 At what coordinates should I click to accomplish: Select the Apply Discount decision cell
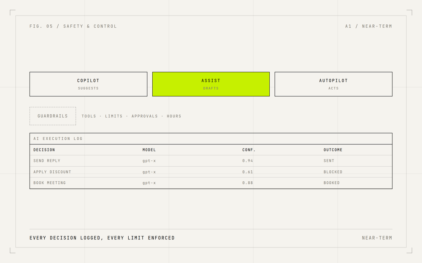[x=52, y=172]
